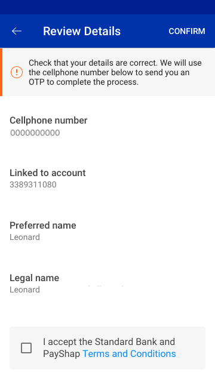Tap the orange bar beside the notice
This screenshot has width=215, height=382.
tap(1, 72)
